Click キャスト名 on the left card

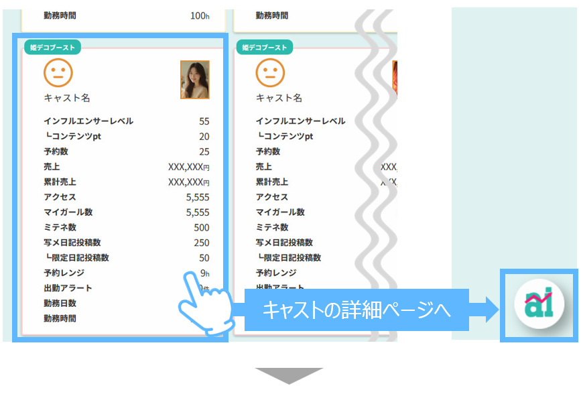point(67,98)
